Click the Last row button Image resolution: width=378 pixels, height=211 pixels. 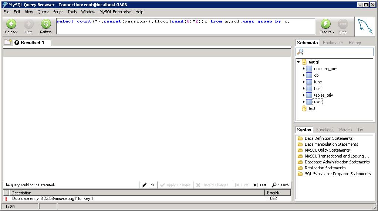click(x=260, y=185)
